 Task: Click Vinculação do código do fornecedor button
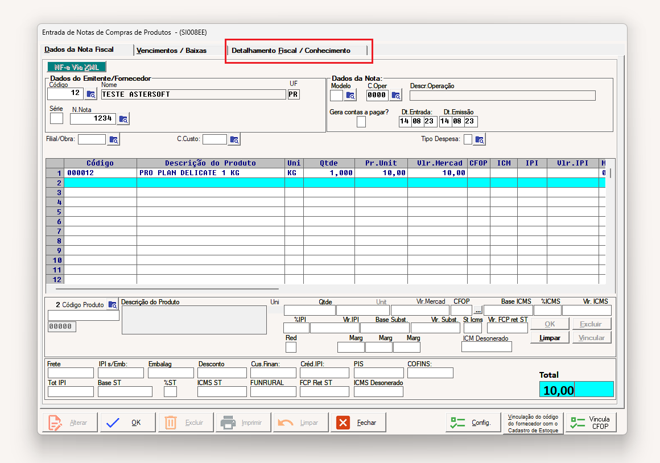533,423
